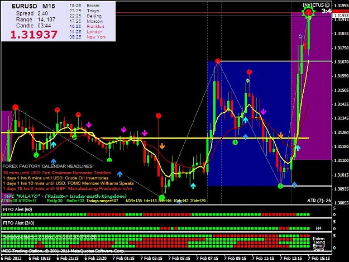Click the RmDn:133 value
Viewport: 349px width, 262px height.
[75, 201]
